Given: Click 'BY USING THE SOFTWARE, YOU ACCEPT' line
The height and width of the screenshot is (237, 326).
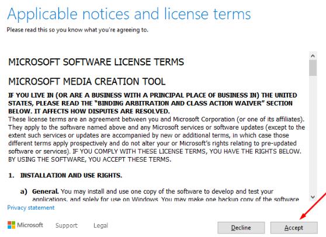Looking at the screenshot, I should pyautogui.click(x=89, y=159).
